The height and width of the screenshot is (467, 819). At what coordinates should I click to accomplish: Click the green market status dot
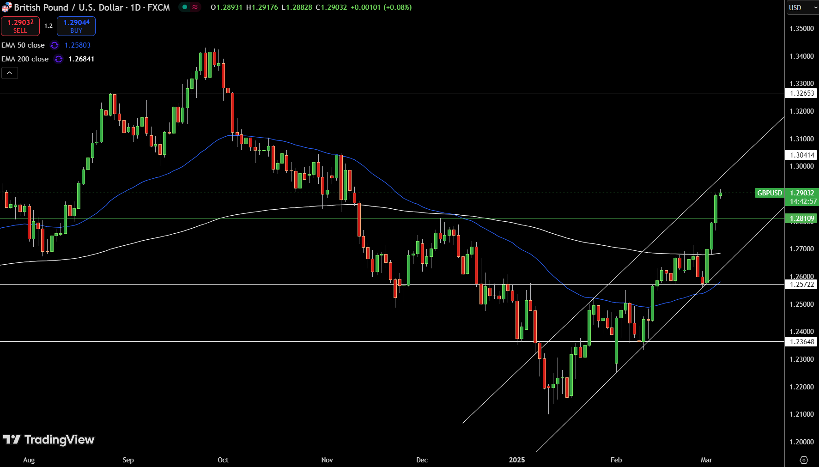click(x=185, y=7)
